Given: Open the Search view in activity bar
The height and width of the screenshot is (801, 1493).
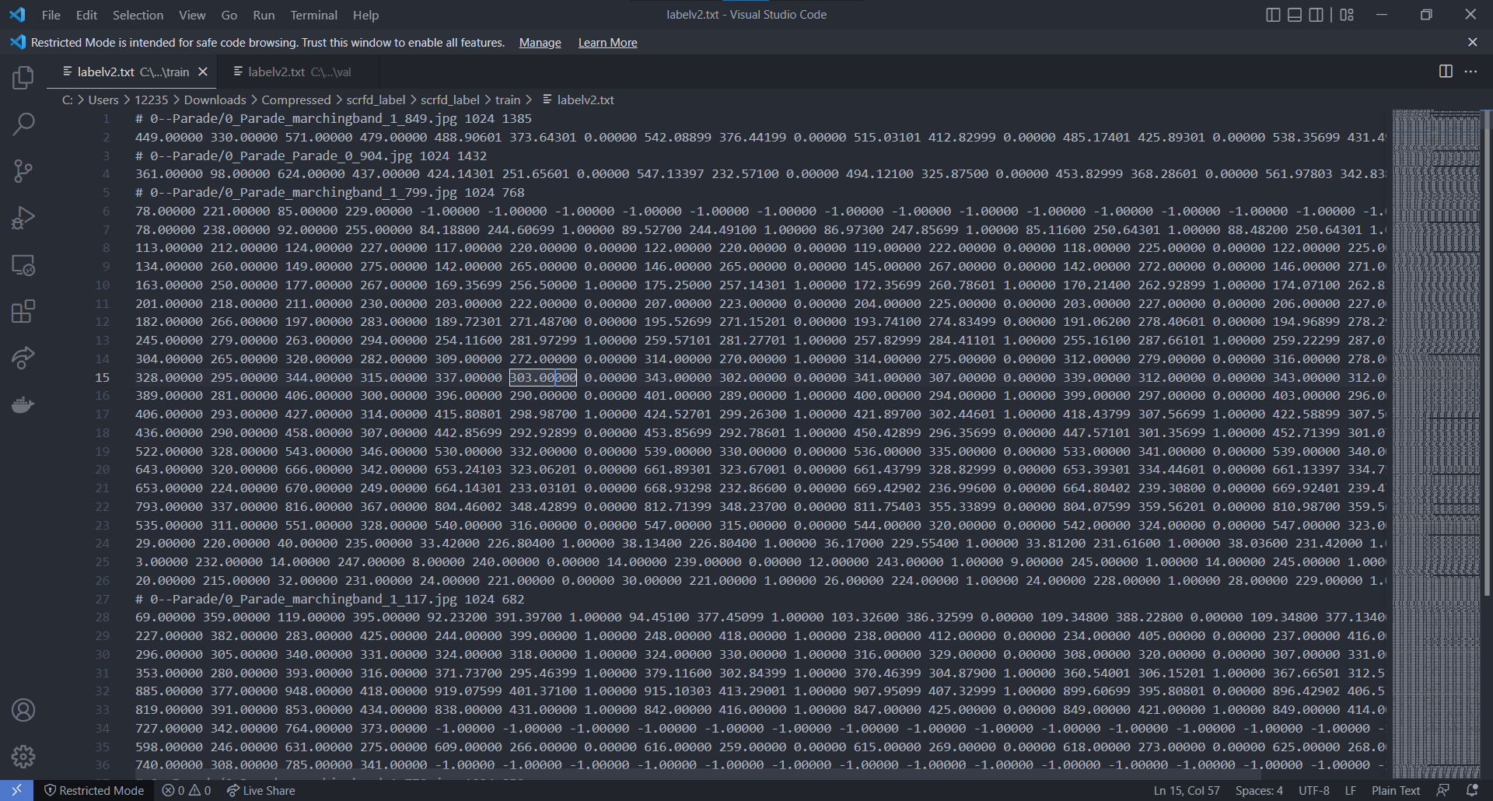Looking at the screenshot, I should (x=23, y=124).
